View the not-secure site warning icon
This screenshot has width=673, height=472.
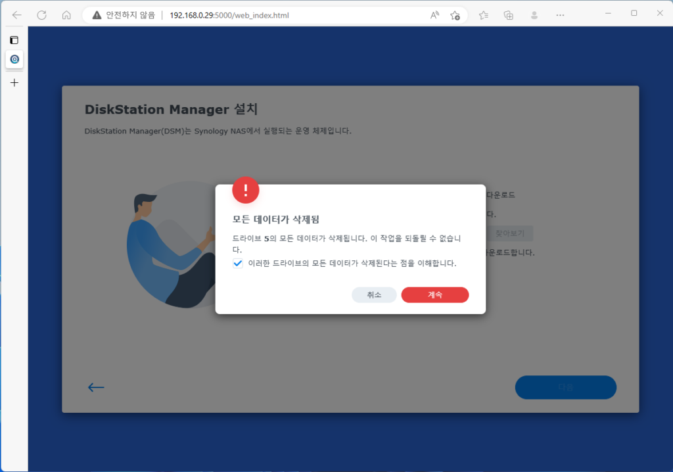(97, 15)
